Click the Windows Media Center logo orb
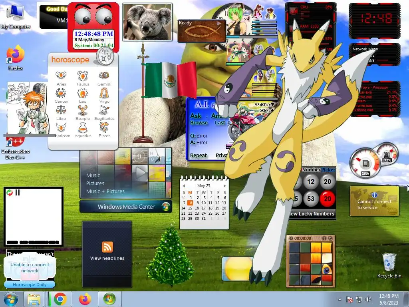Screen dimensions: 409x307 point(166,207)
